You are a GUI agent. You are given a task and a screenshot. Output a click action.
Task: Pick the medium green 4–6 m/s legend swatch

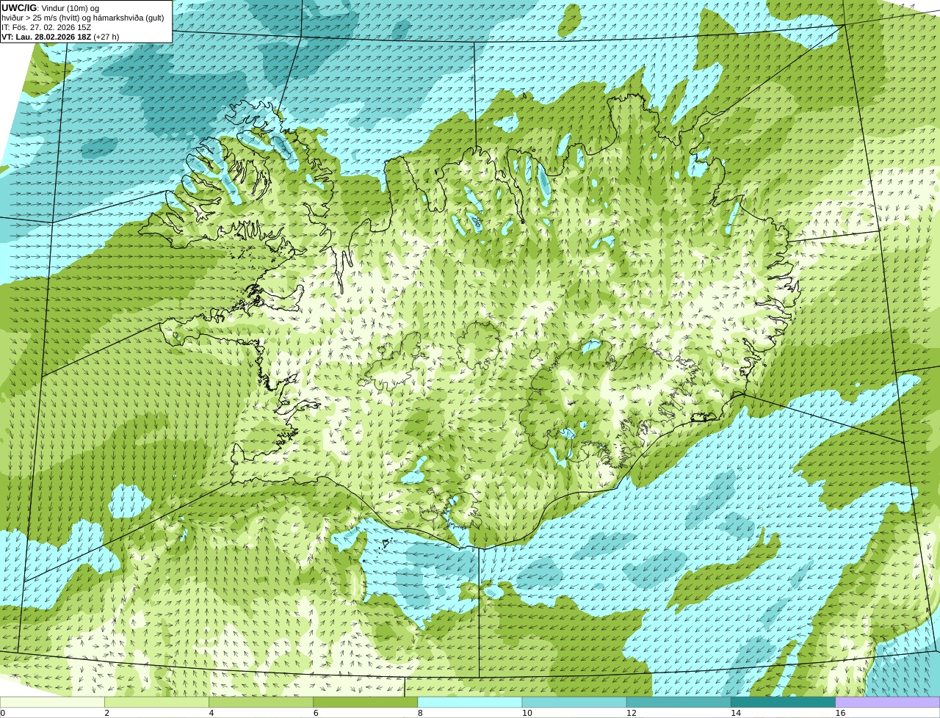[261, 703]
